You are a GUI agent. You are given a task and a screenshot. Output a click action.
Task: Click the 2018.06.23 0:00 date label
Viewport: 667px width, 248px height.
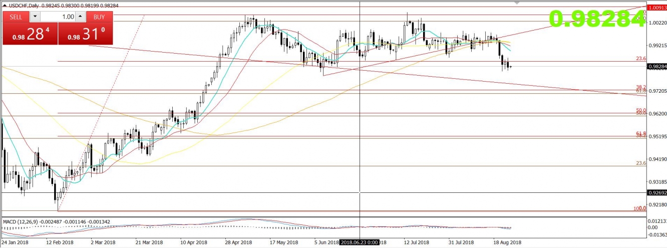(x=360, y=242)
